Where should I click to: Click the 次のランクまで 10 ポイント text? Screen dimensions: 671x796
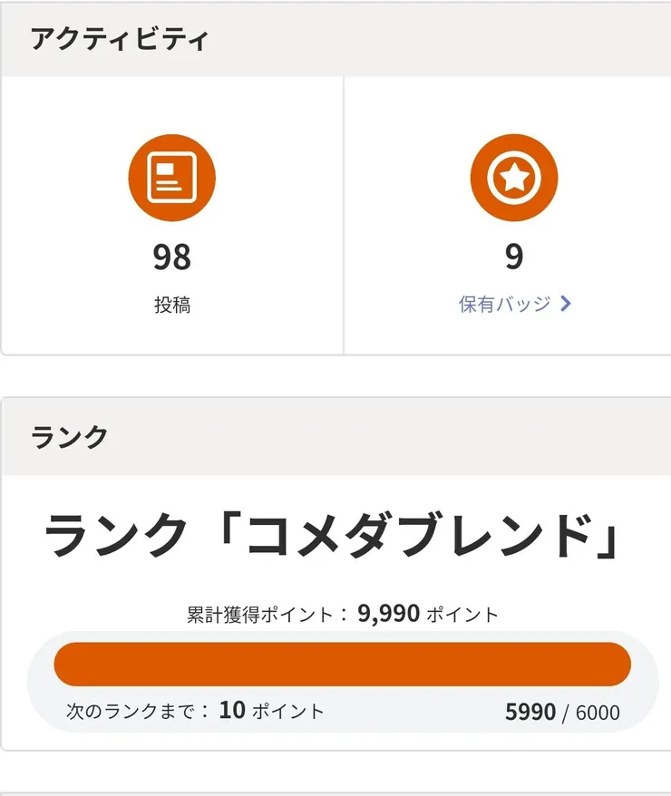pyautogui.click(x=194, y=711)
